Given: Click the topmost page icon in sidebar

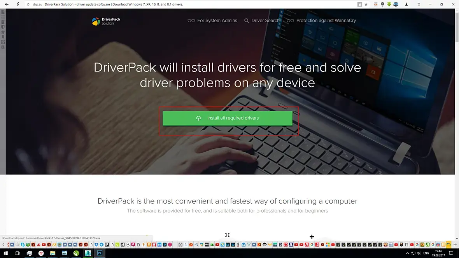Looking at the screenshot, I should coord(3,12).
